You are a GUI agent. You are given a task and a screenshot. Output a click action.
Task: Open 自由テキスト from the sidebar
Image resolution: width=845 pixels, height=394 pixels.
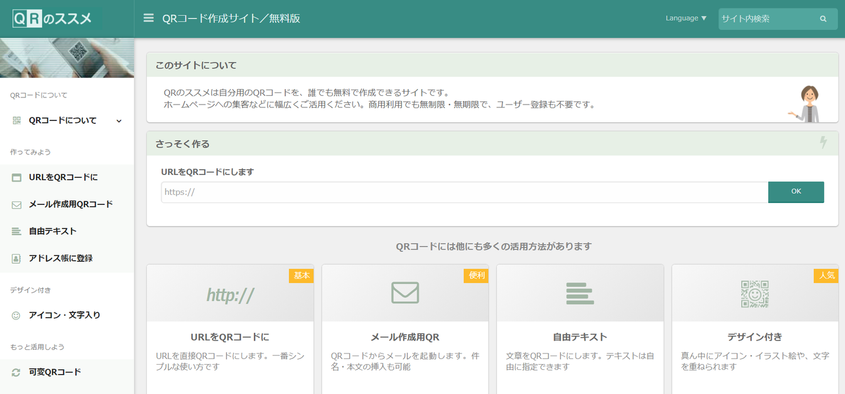pyautogui.click(x=52, y=231)
